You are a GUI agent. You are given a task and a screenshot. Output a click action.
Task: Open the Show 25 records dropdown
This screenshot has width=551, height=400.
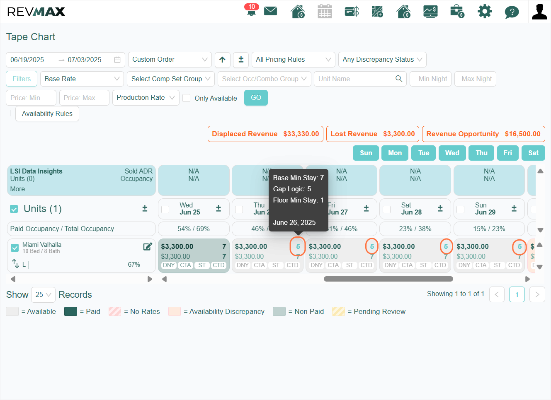click(x=44, y=295)
